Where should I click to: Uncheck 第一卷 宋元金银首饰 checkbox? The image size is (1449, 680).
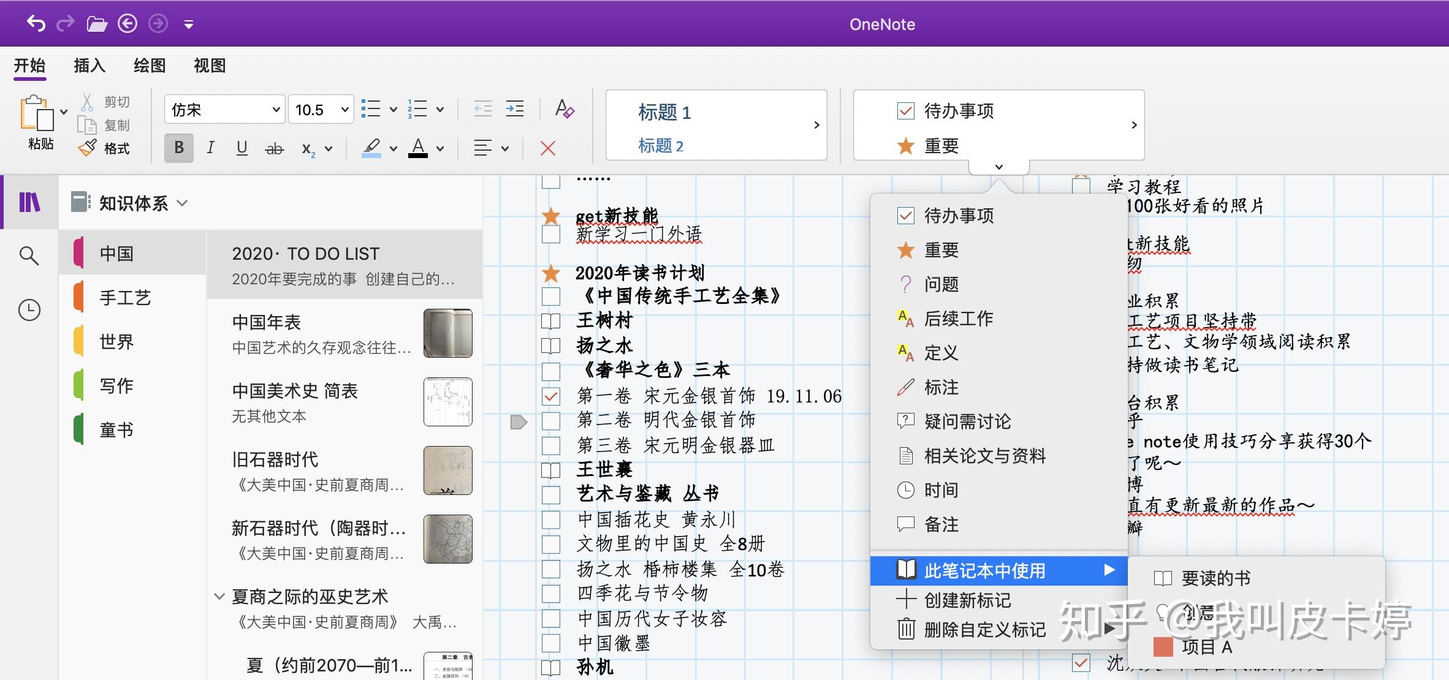(x=551, y=396)
